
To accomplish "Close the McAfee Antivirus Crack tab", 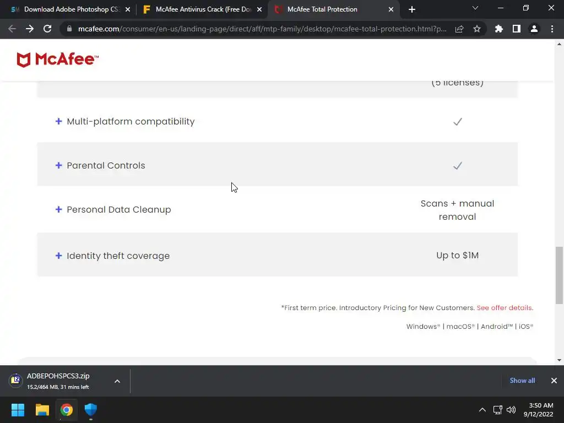I will pos(259,9).
